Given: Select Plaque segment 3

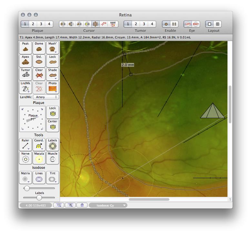Looking at the screenshot, I should point(41,24).
